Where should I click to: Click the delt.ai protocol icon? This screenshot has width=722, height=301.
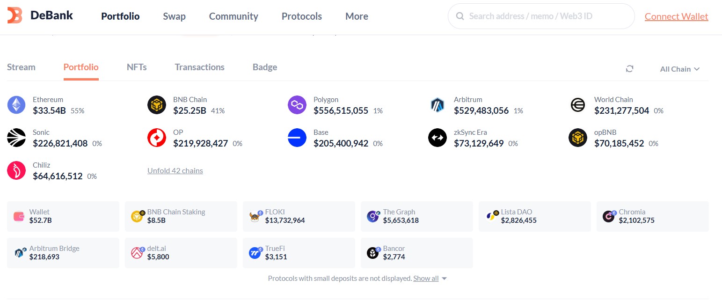pyautogui.click(x=137, y=253)
